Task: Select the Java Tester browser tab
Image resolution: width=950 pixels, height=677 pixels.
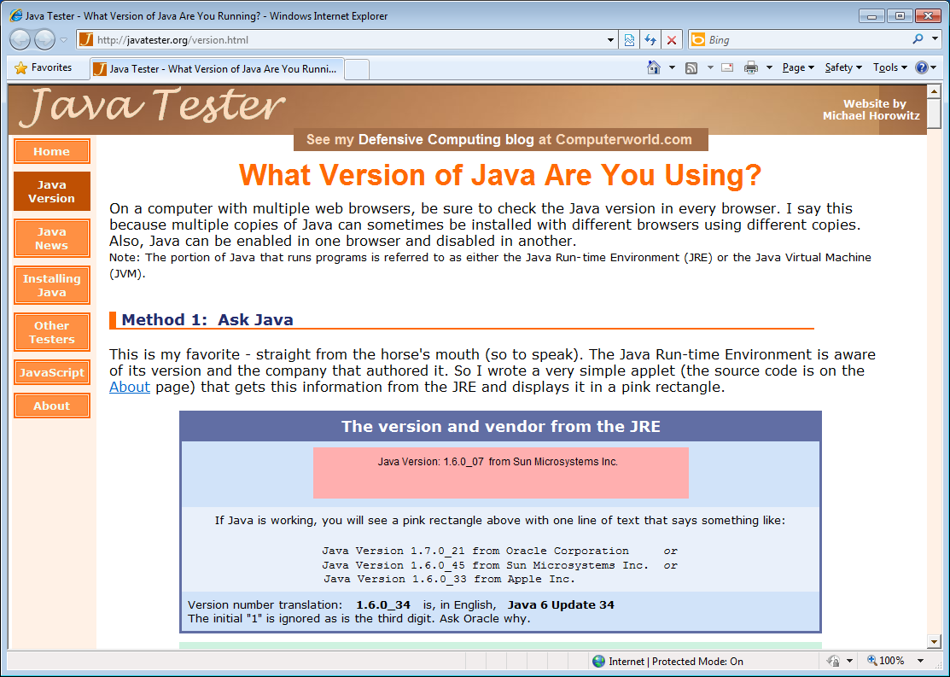Action: click(217, 68)
